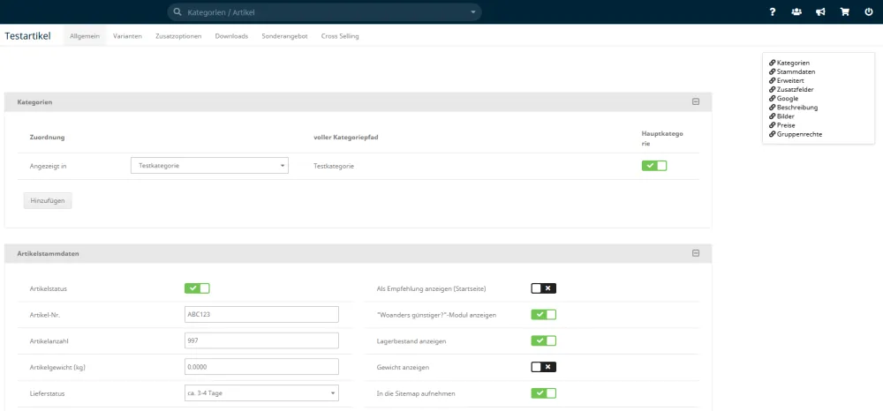
Task: Focus the Kategorien / Artikel search field
Action: click(x=324, y=11)
